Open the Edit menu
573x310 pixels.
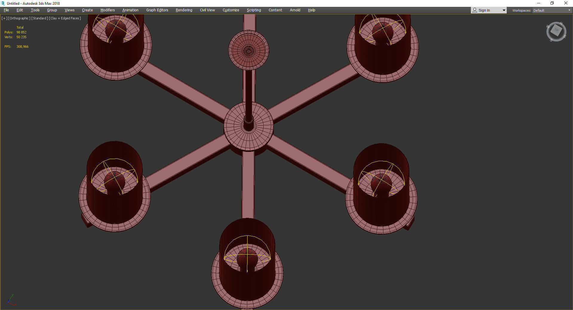coord(20,10)
